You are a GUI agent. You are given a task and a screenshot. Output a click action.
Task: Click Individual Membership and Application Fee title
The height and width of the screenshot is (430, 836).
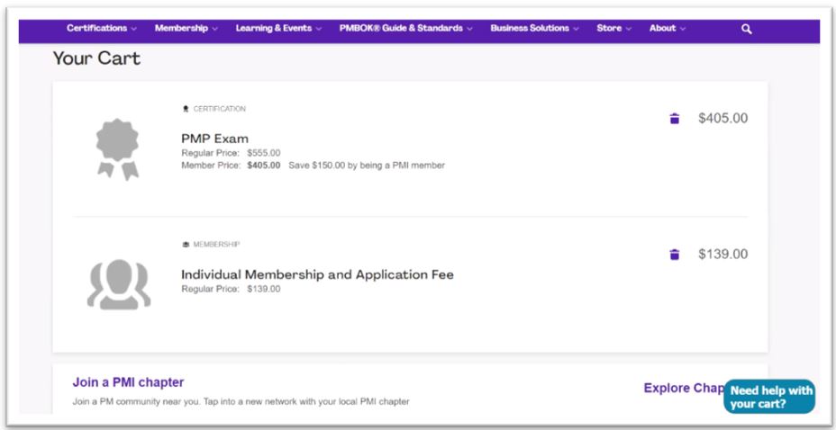(317, 274)
